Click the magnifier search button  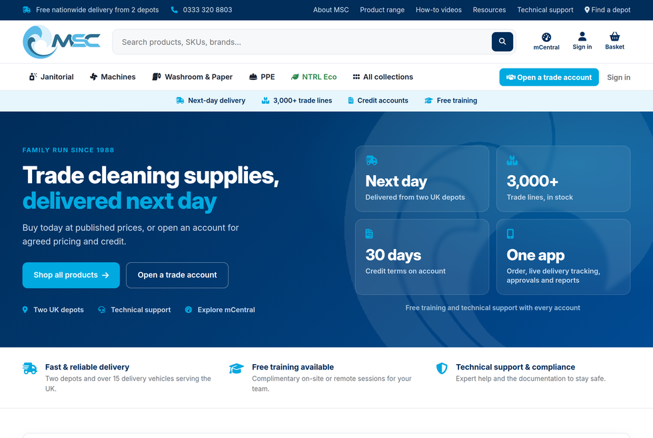pos(502,41)
